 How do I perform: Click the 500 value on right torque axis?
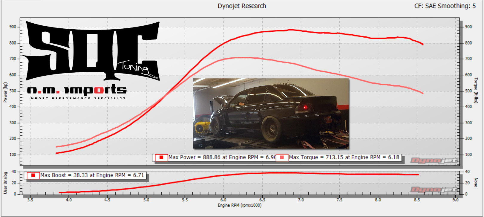tap(468, 91)
